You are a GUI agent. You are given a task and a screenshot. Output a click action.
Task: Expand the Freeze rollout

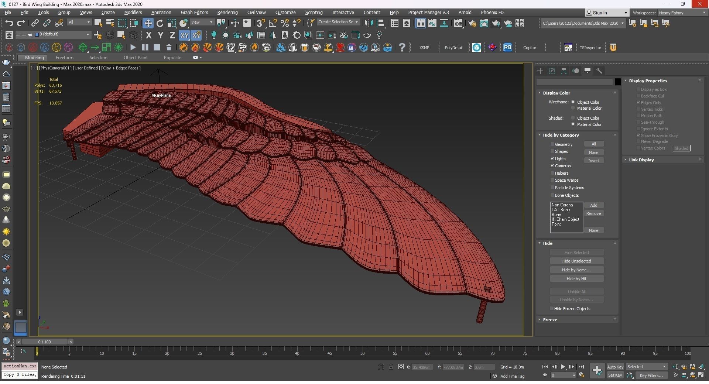pos(540,320)
